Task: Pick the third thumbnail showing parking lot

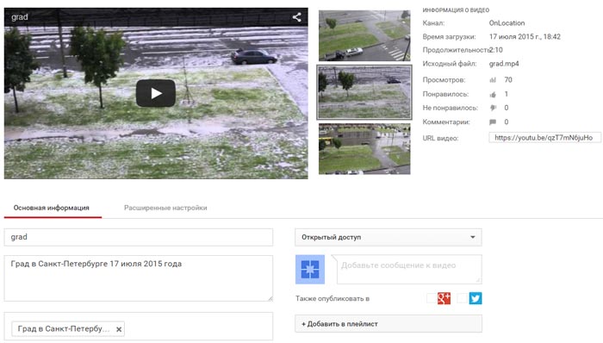Action: 364,149
